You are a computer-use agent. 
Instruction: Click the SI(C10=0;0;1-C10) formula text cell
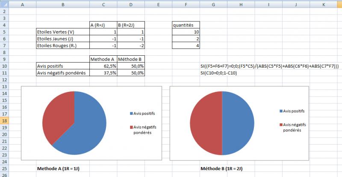222,73
